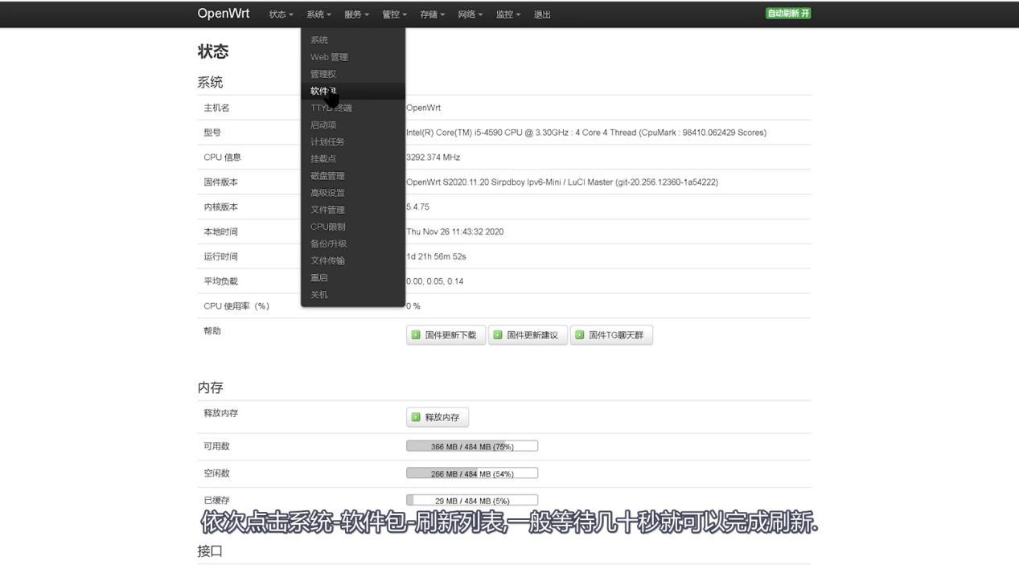This screenshot has height=573, width=1019.
Task: Toggle 自动刷新 switch in top right corner
Action: pyautogui.click(x=787, y=13)
